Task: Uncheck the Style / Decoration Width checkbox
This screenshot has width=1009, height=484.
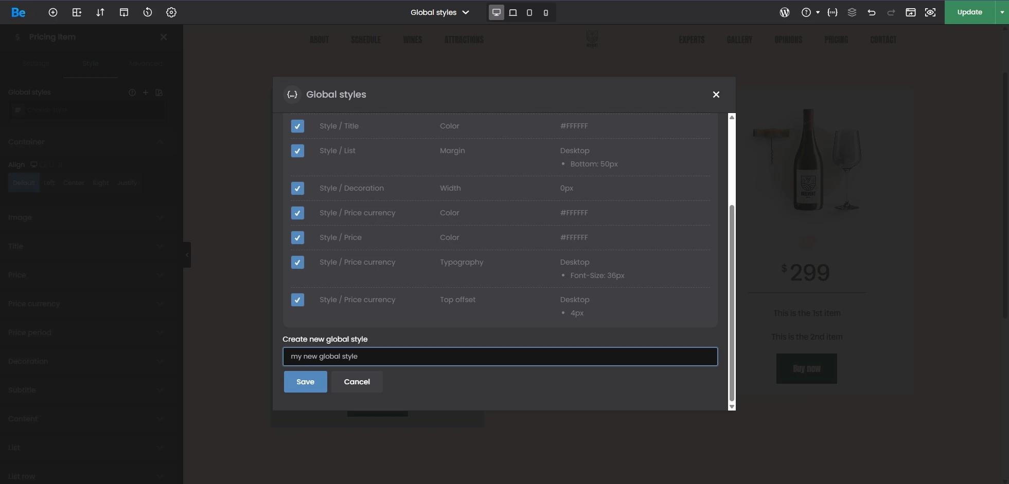Action: coord(297,189)
